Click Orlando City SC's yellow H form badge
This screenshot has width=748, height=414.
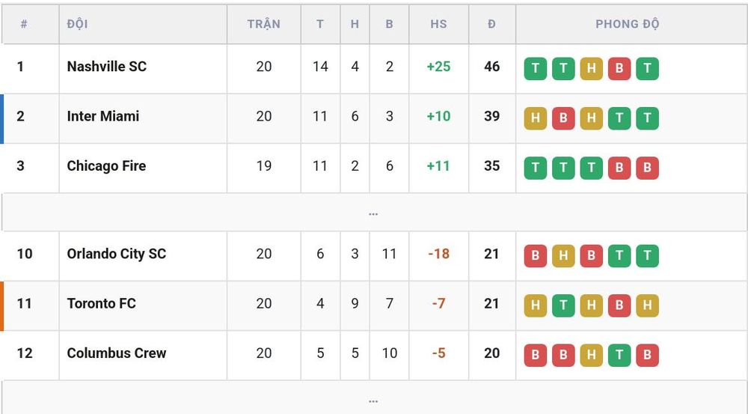[x=563, y=255]
